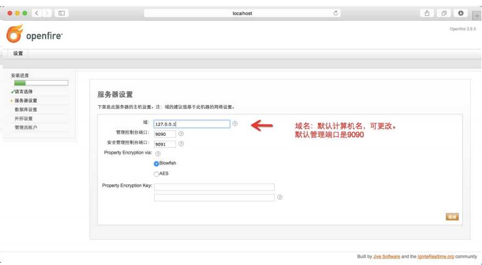The image size is (482, 265).
Task: Click 服务器设置 step in sidebar
Action: pos(26,100)
